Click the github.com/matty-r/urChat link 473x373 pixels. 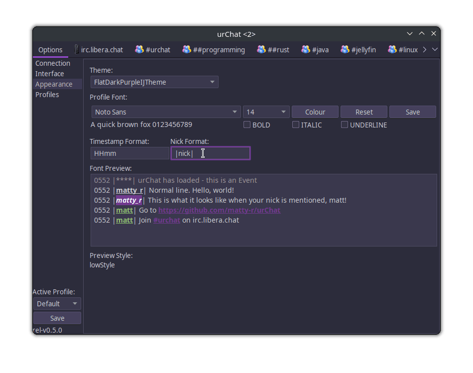pyautogui.click(x=219, y=210)
